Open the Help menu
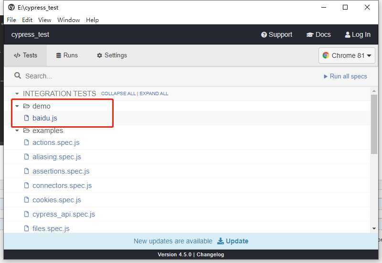Screen dimensions: 382x263 [x=92, y=20]
